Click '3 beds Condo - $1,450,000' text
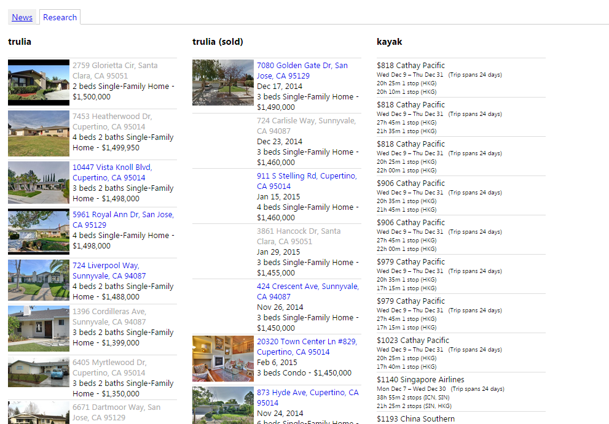The height and width of the screenshot is (424, 609). (304, 373)
